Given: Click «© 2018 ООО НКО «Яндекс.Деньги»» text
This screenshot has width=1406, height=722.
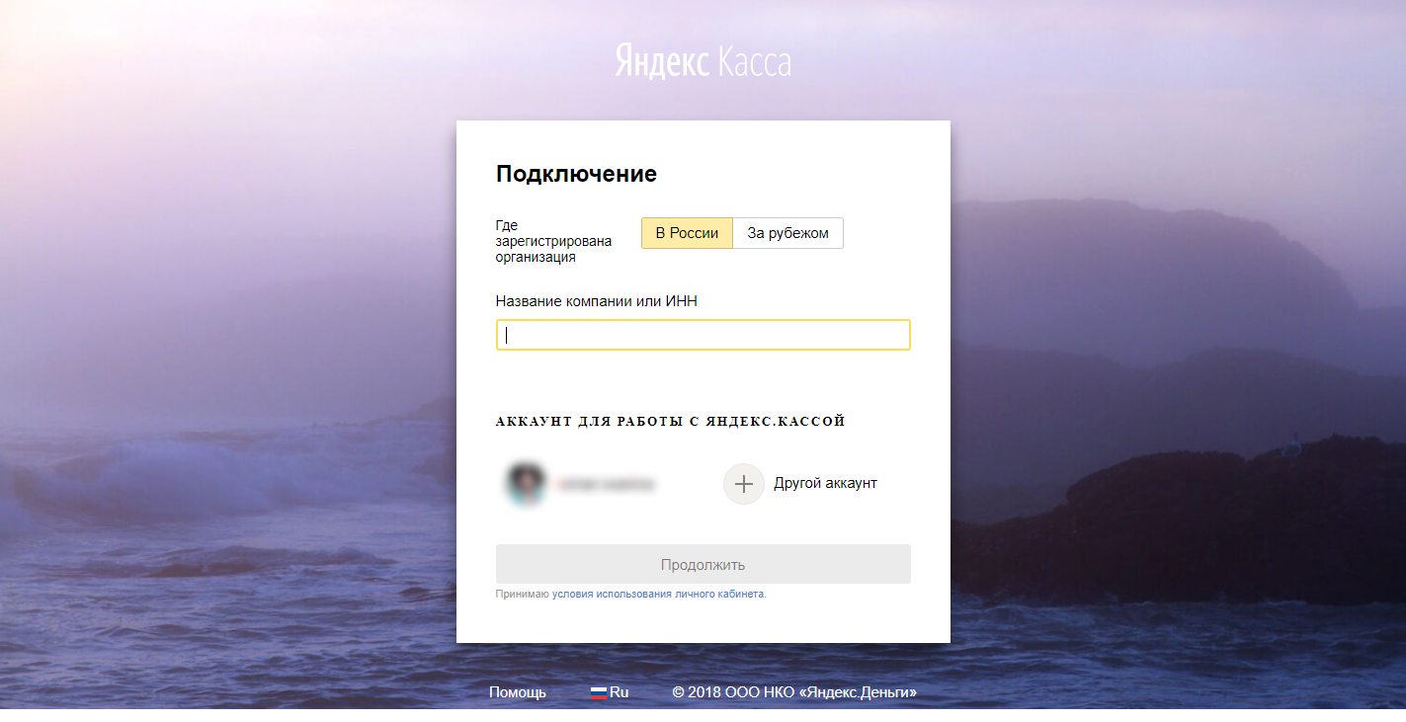Looking at the screenshot, I should click(794, 692).
